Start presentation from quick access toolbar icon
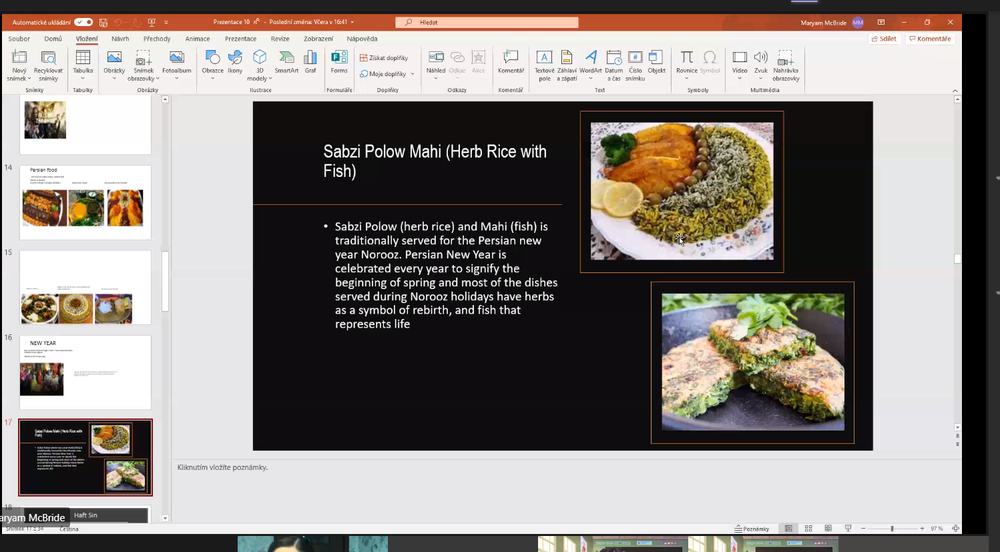Image resolution: width=1000 pixels, height=552 pixels. (152, 22)
